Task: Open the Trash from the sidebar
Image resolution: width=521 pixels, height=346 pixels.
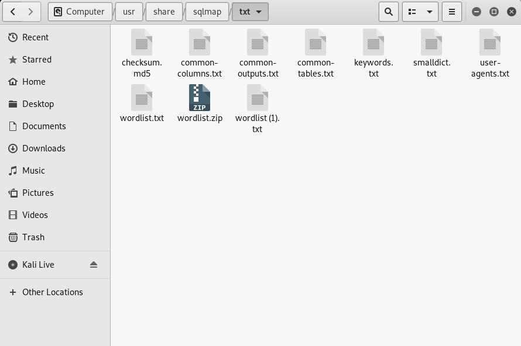Action: click(x=33, y=237)
